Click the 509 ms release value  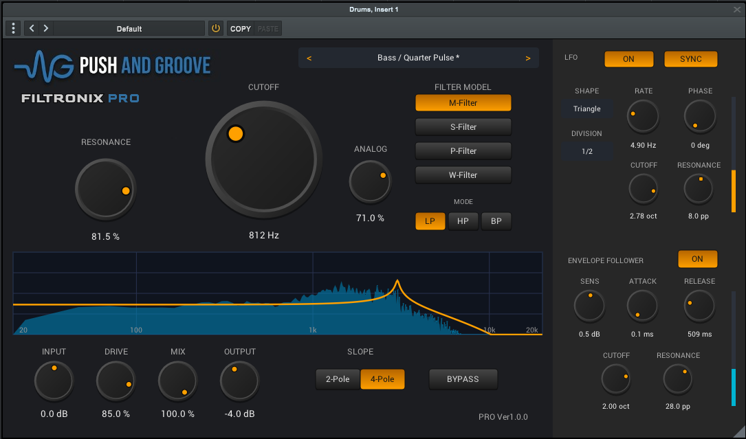699,335
